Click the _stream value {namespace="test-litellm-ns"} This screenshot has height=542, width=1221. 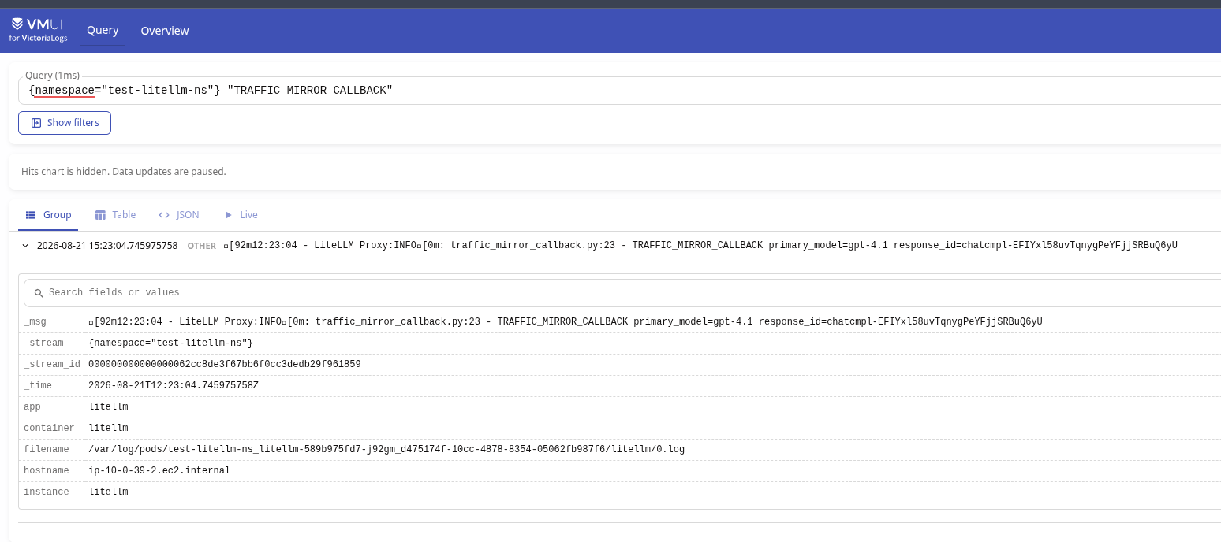(171, 343)
